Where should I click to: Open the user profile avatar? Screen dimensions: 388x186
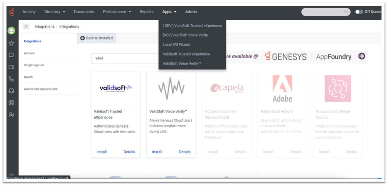pyautogui.click(x=12, y=31)
